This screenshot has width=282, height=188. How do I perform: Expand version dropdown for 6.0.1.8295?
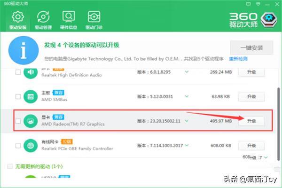(x=187, y=72)
